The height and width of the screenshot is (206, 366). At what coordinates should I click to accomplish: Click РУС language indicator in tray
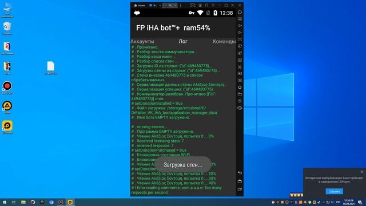click(x=338, y=202)
